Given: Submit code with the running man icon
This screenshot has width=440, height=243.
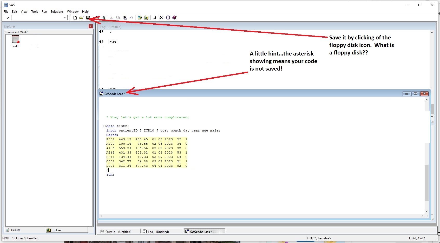Looking at the screenshot, I should [x=155, y=18].
